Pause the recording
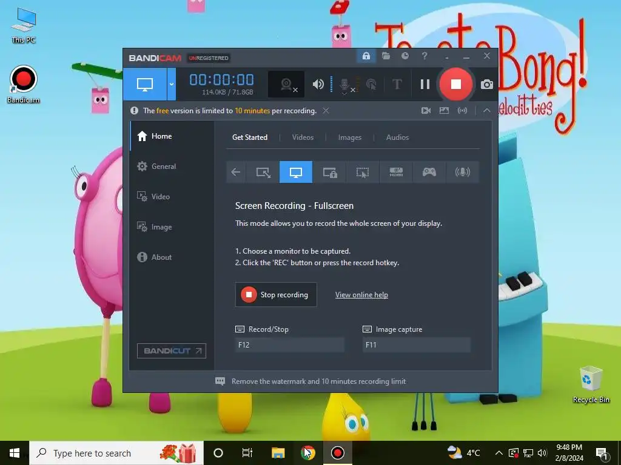The height and width of the screenshot is (465, 621). point(425,84)
